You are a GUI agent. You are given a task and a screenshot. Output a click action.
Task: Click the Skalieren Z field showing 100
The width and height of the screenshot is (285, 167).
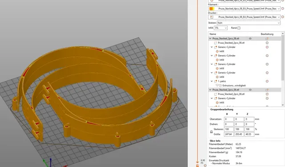(x=249, y=129)
